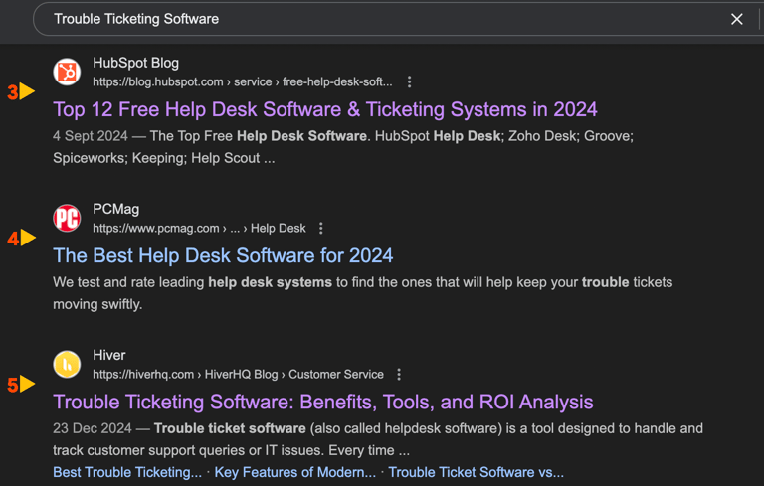The width and height of the screenshot is (764, 486).
Task: Open Top 12 Free Help Desk Software link
Action: coord(325,109)
